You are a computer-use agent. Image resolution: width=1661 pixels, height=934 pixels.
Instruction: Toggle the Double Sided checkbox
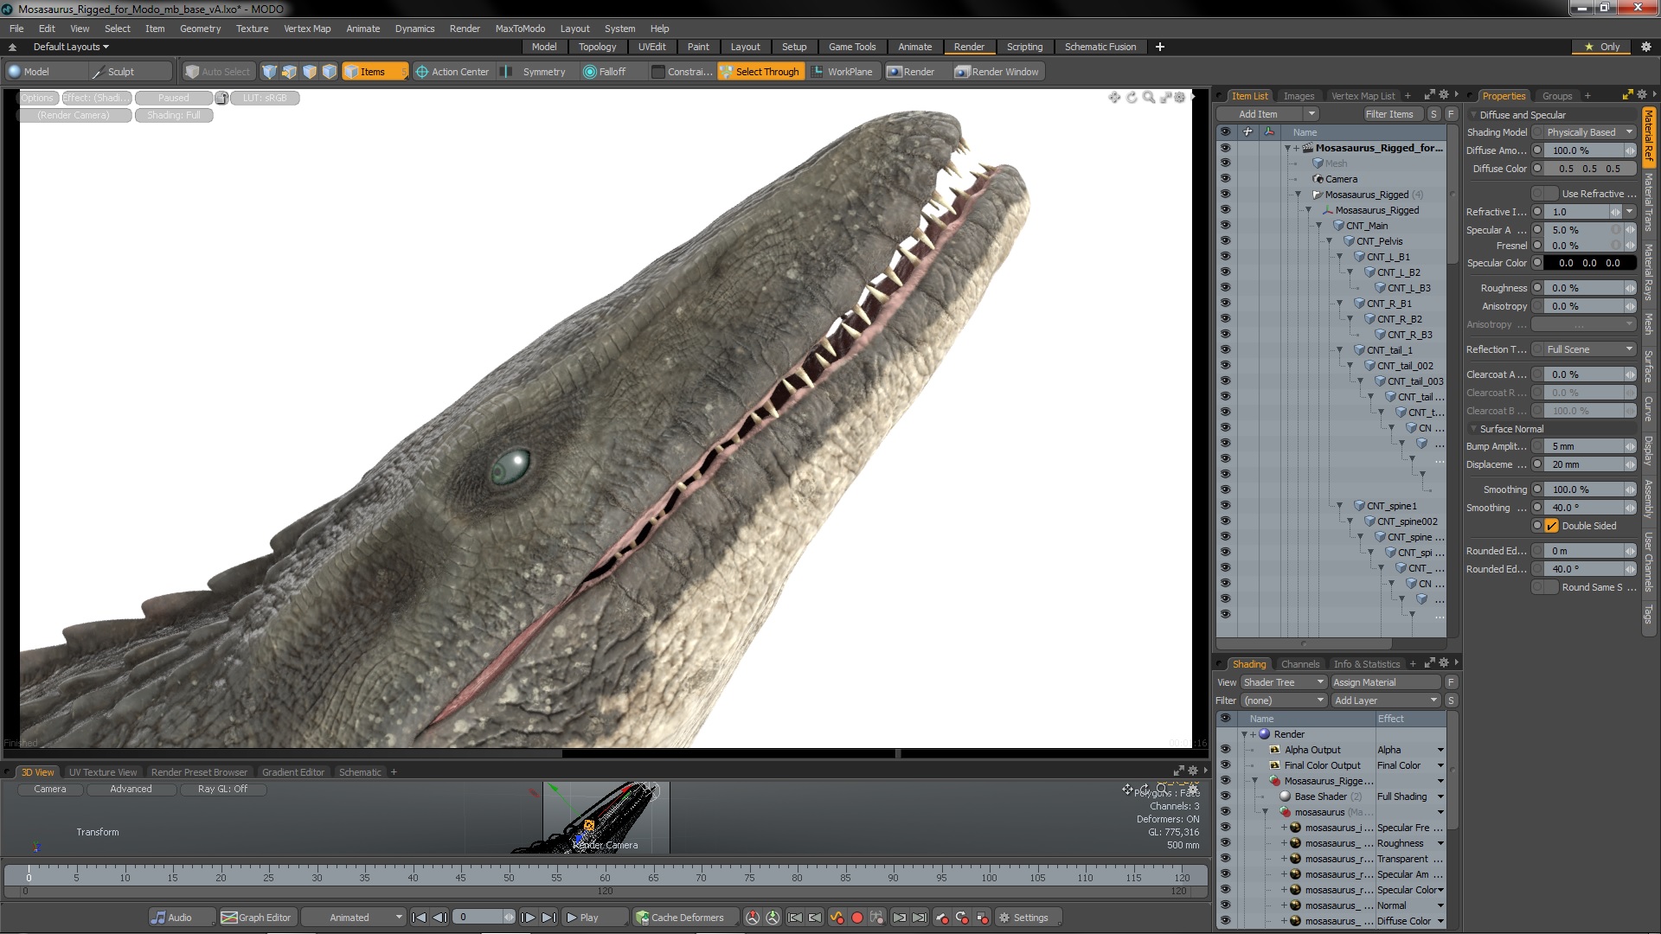pyautogui.click(x=1552, y=526)
